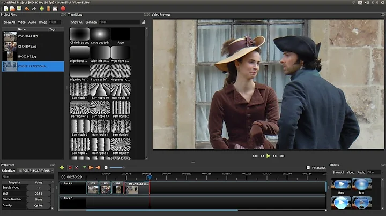Filter project files by Audio
Screen dimensions: 386x216
click(x=32, y=22)
